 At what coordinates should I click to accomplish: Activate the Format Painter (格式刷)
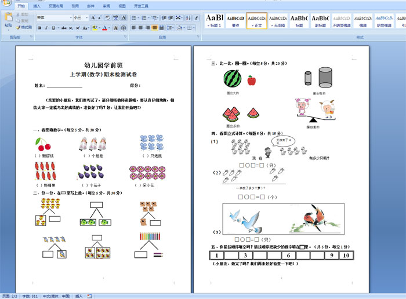[x=24, y=27]
